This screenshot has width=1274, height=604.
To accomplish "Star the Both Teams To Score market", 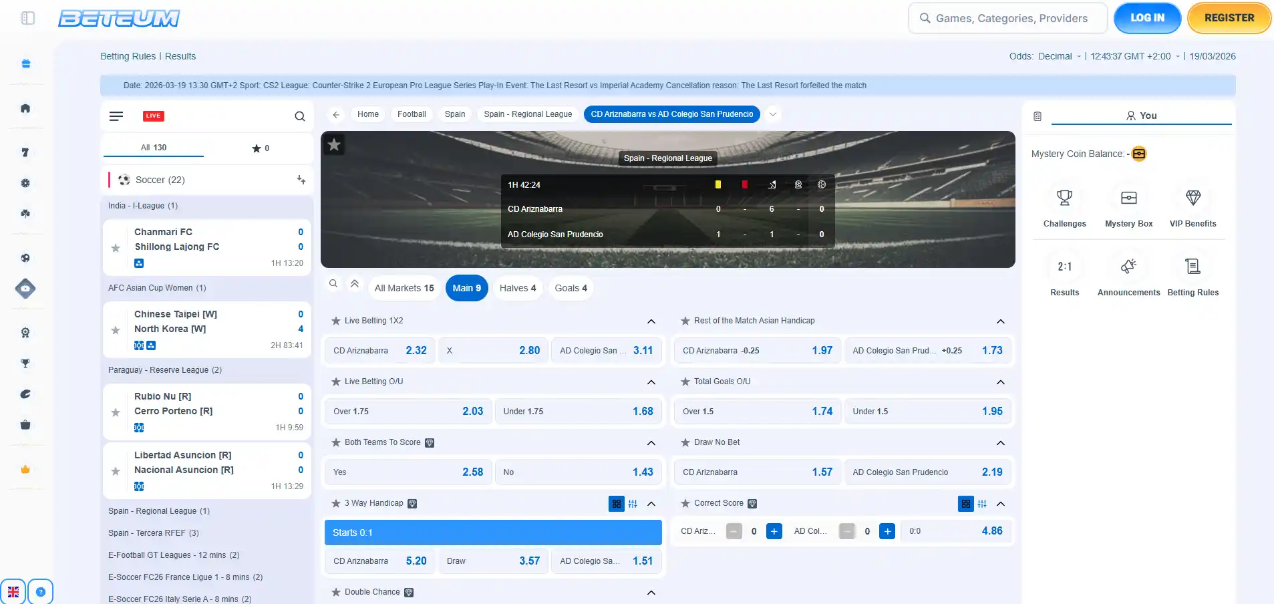I will tap(336, 442).
